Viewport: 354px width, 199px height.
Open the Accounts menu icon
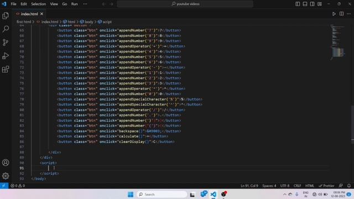pos(6,163)
